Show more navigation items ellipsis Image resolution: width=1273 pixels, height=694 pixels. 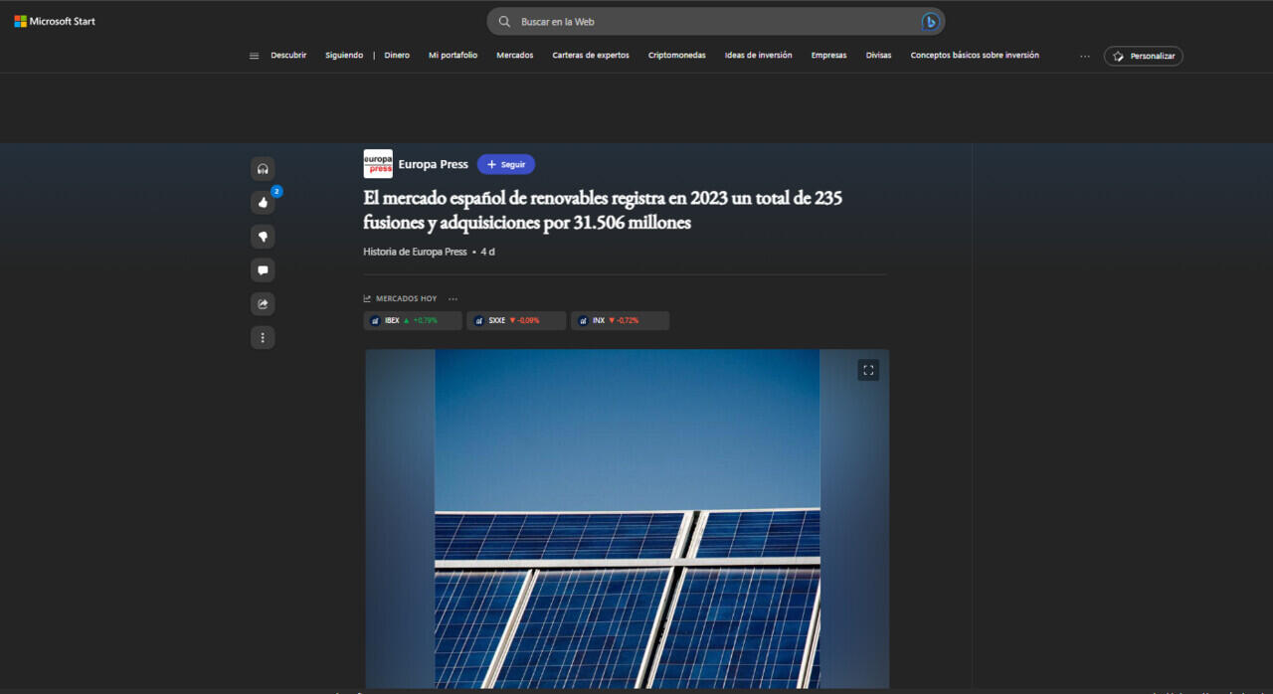point(1084,56)
